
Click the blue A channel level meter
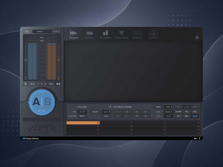pos(32,62)
